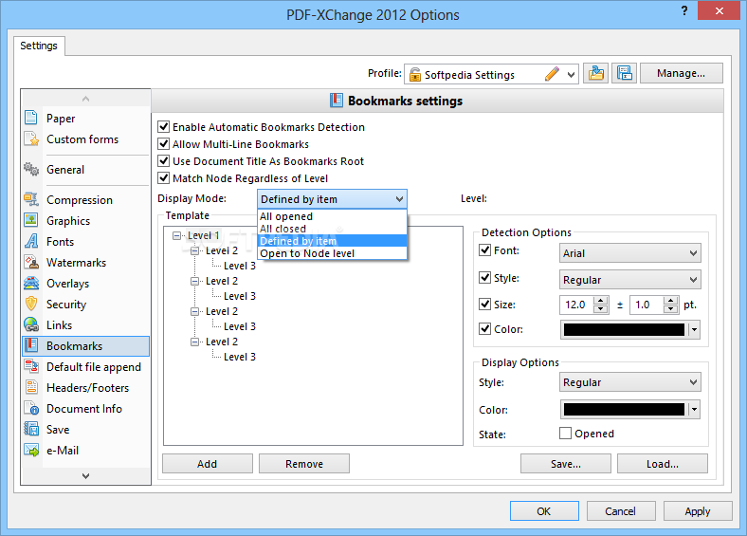Collapse the first Level 2 node

[194, 250]
